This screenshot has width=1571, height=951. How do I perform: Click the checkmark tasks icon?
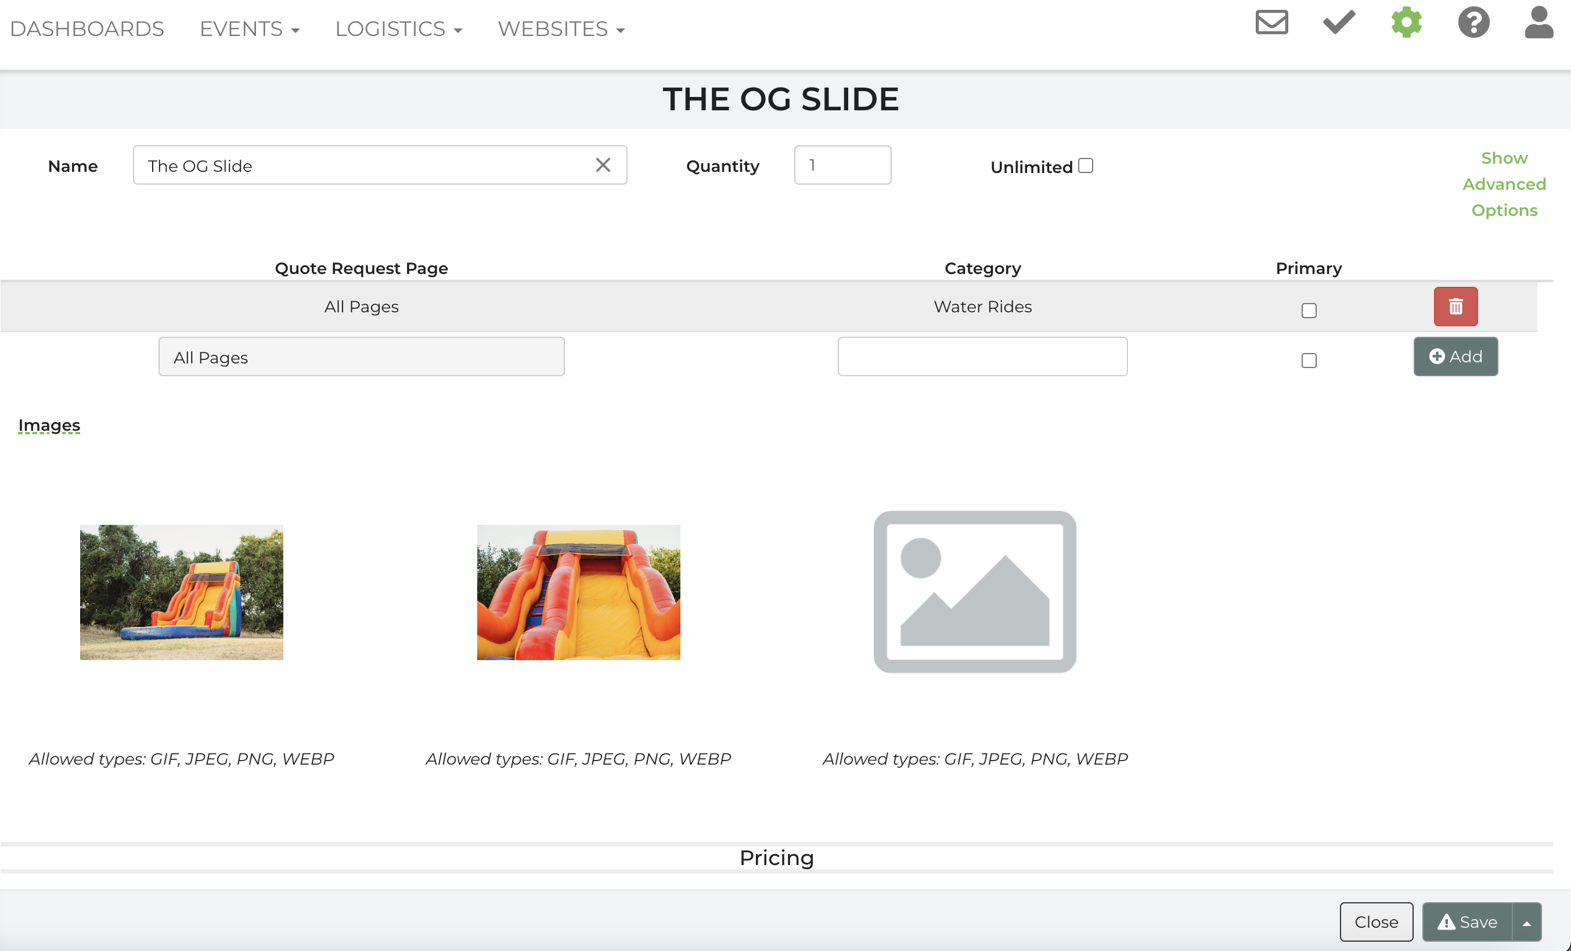pyautogui.click(x=1338, y=22)
